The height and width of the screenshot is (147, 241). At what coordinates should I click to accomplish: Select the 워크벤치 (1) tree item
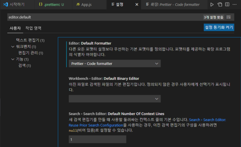26,47
